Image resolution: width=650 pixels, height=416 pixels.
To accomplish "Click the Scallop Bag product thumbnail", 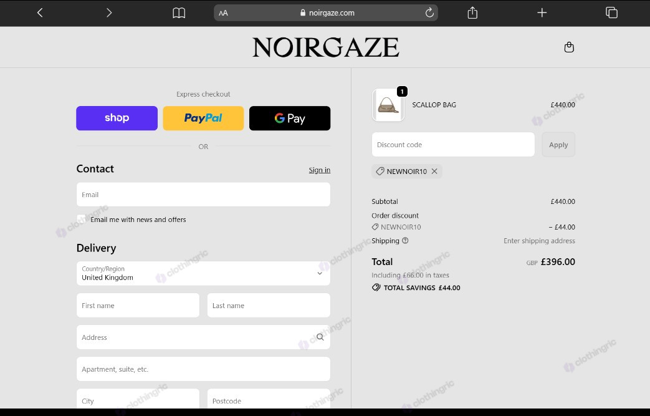I will pos(388,105).
